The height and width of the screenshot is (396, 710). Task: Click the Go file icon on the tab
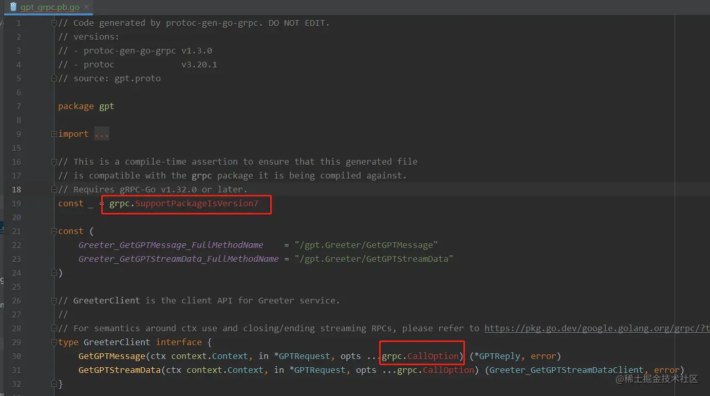(x=13, y=7)
